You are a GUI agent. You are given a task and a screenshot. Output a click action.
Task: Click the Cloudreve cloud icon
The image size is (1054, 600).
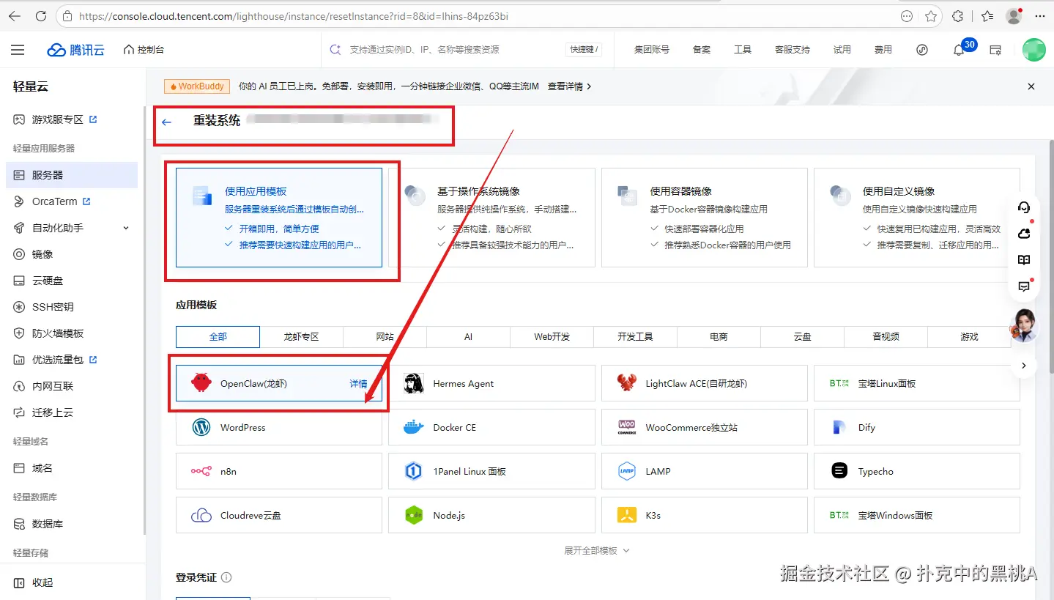(x=201, y=516)
